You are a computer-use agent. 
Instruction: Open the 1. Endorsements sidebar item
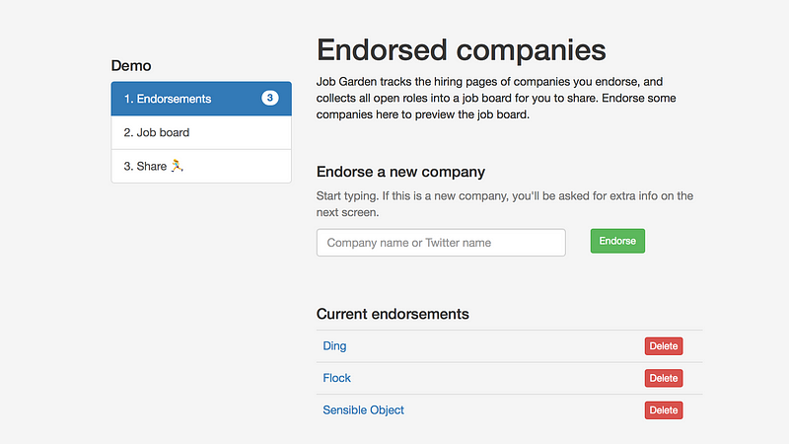(x=201, y=99)
